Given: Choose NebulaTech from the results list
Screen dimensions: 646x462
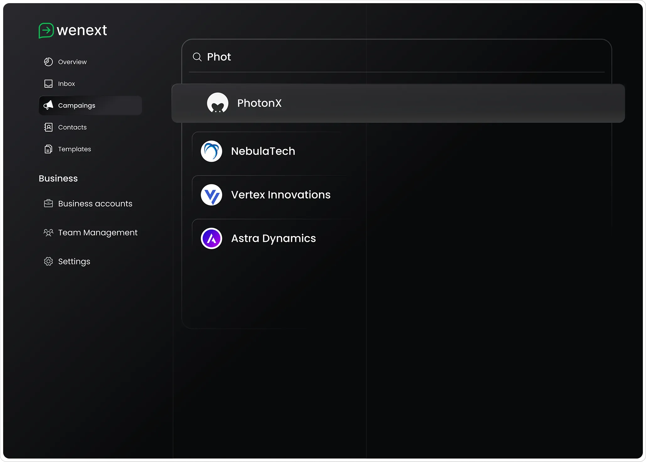Looking at the screenshot, I should click(263, 151).
